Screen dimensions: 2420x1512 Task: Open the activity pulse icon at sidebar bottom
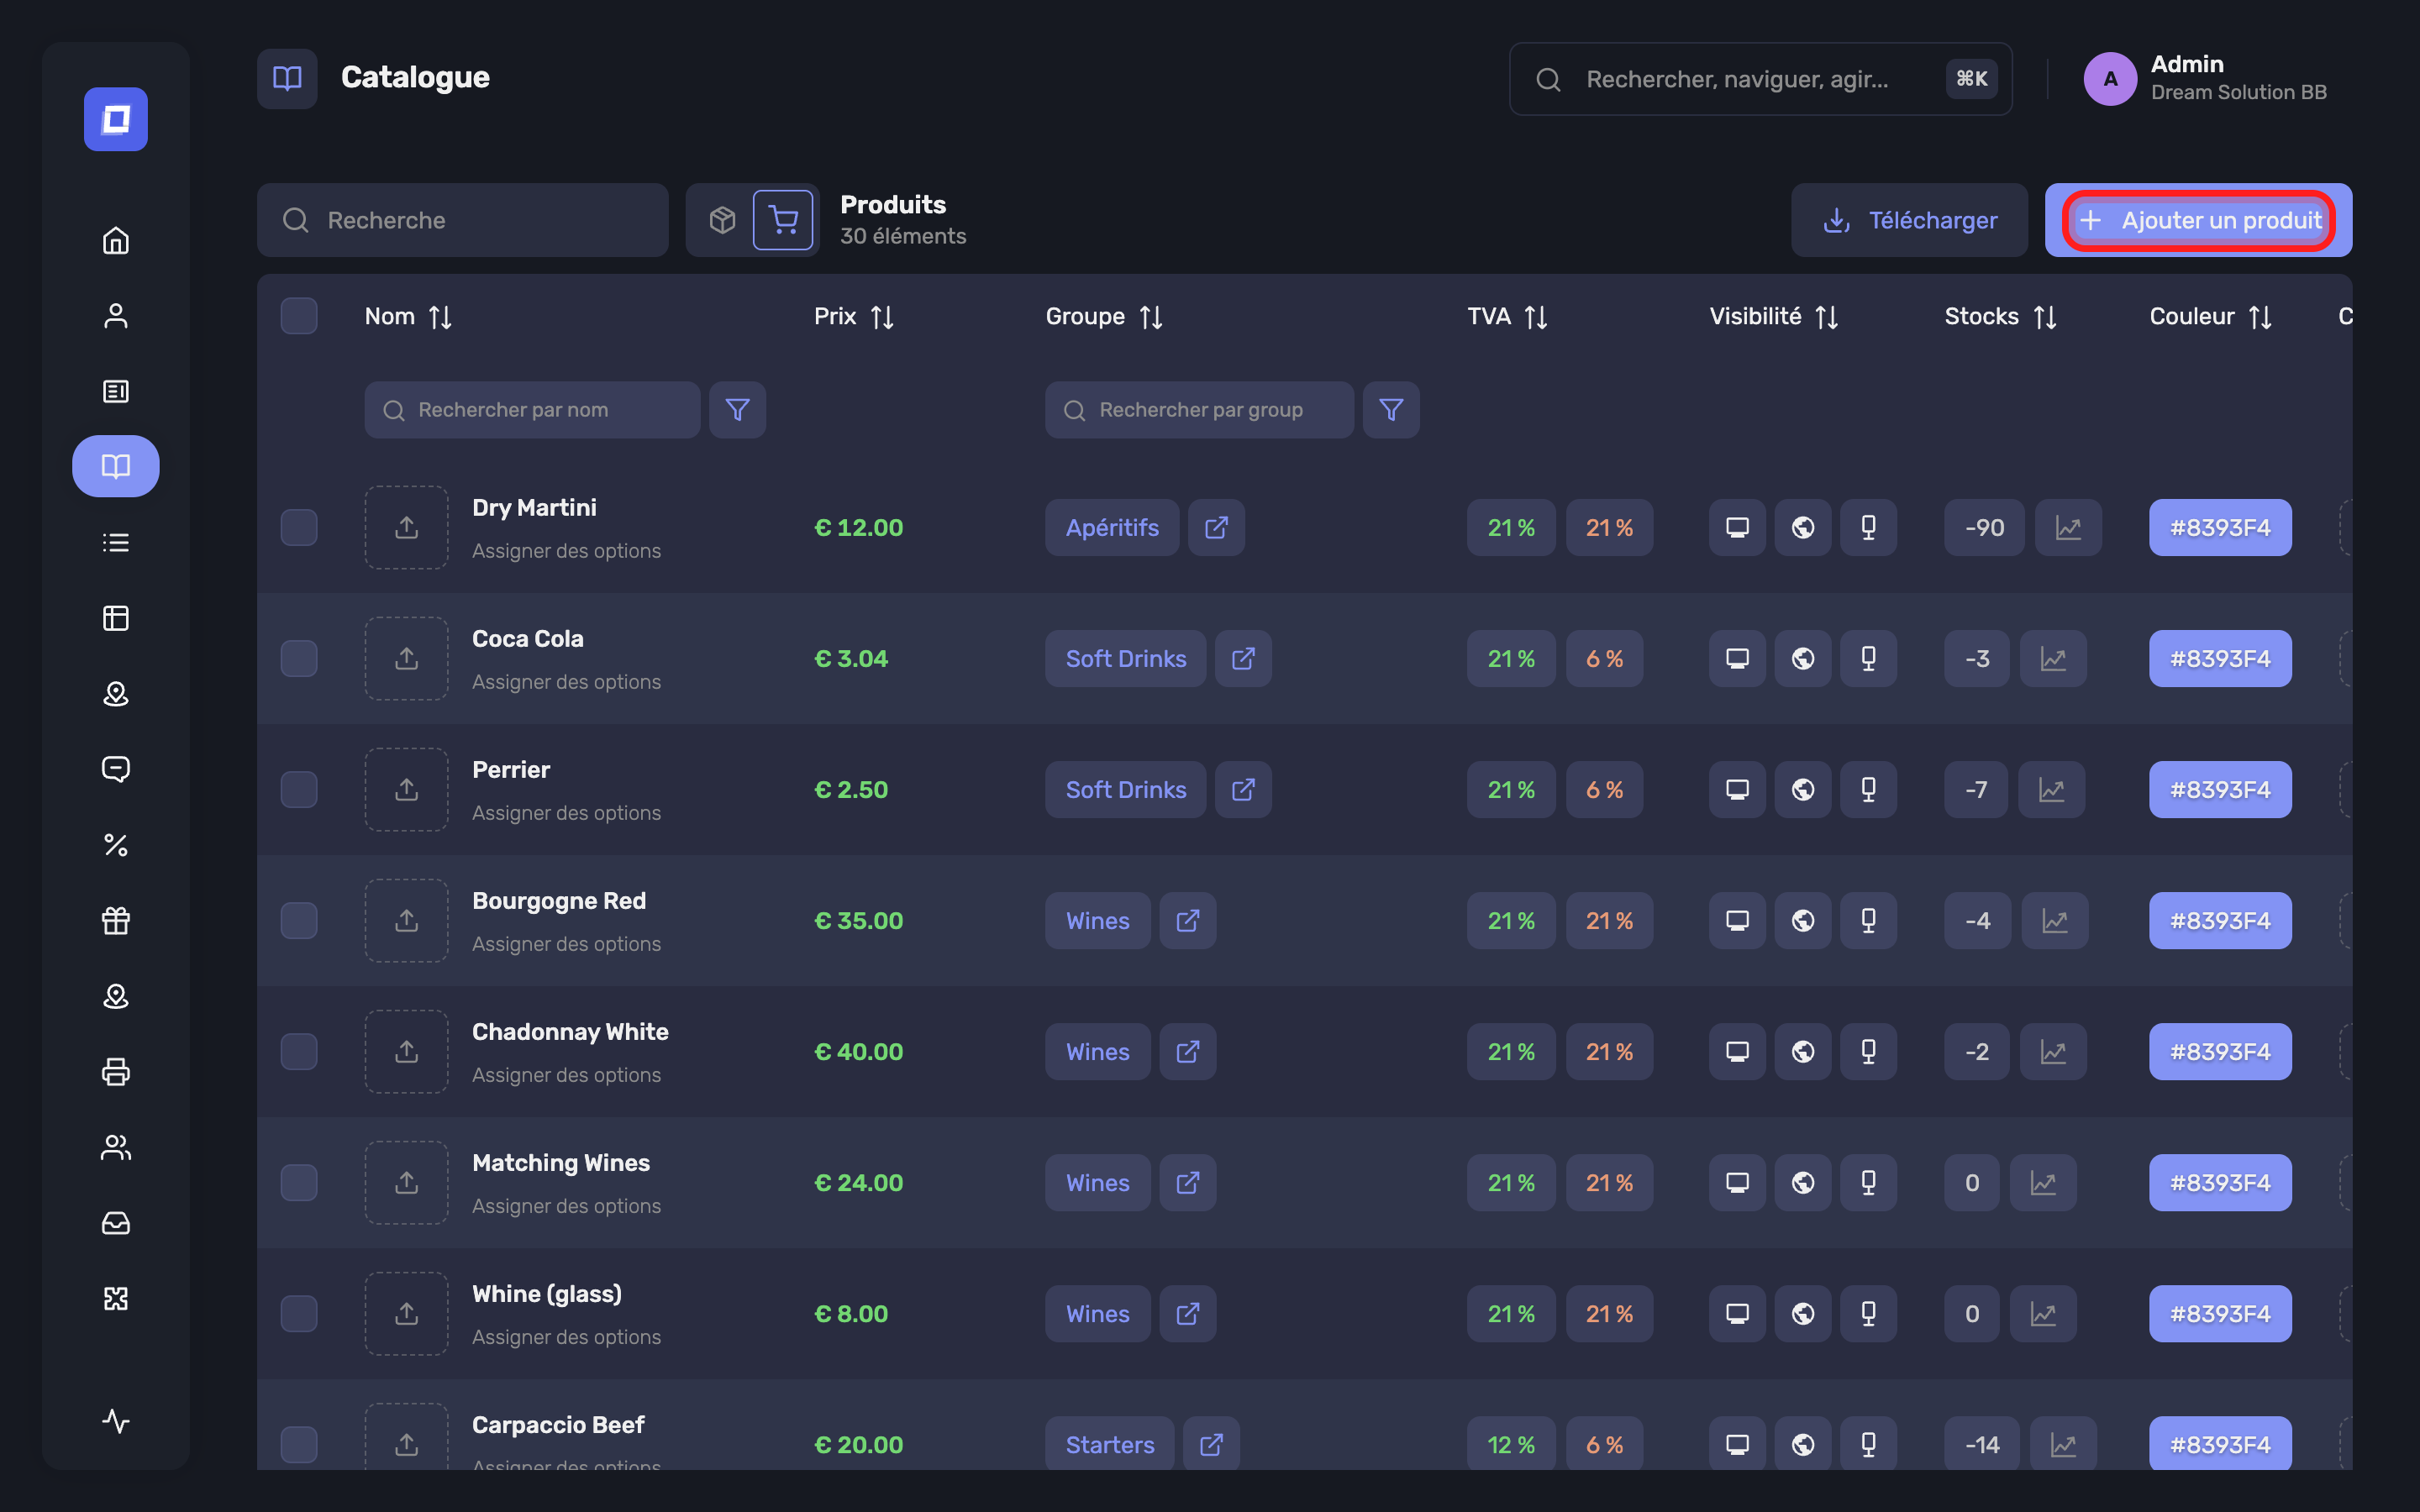tap(116, 1420)
